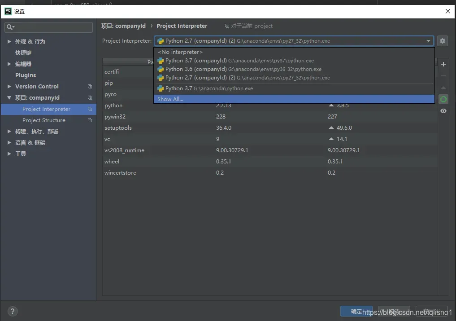
Task: Select the setuptools package row
Action: point(270,128)
